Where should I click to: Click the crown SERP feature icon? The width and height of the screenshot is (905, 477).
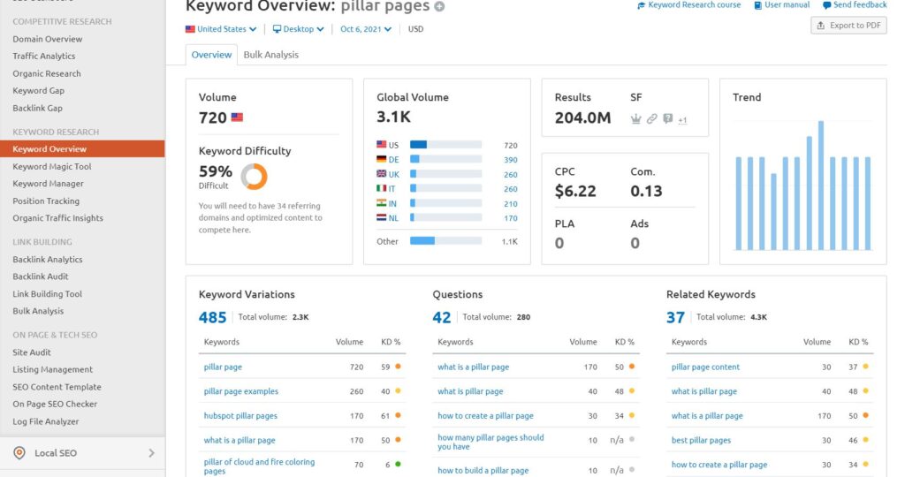coord(635,119)
